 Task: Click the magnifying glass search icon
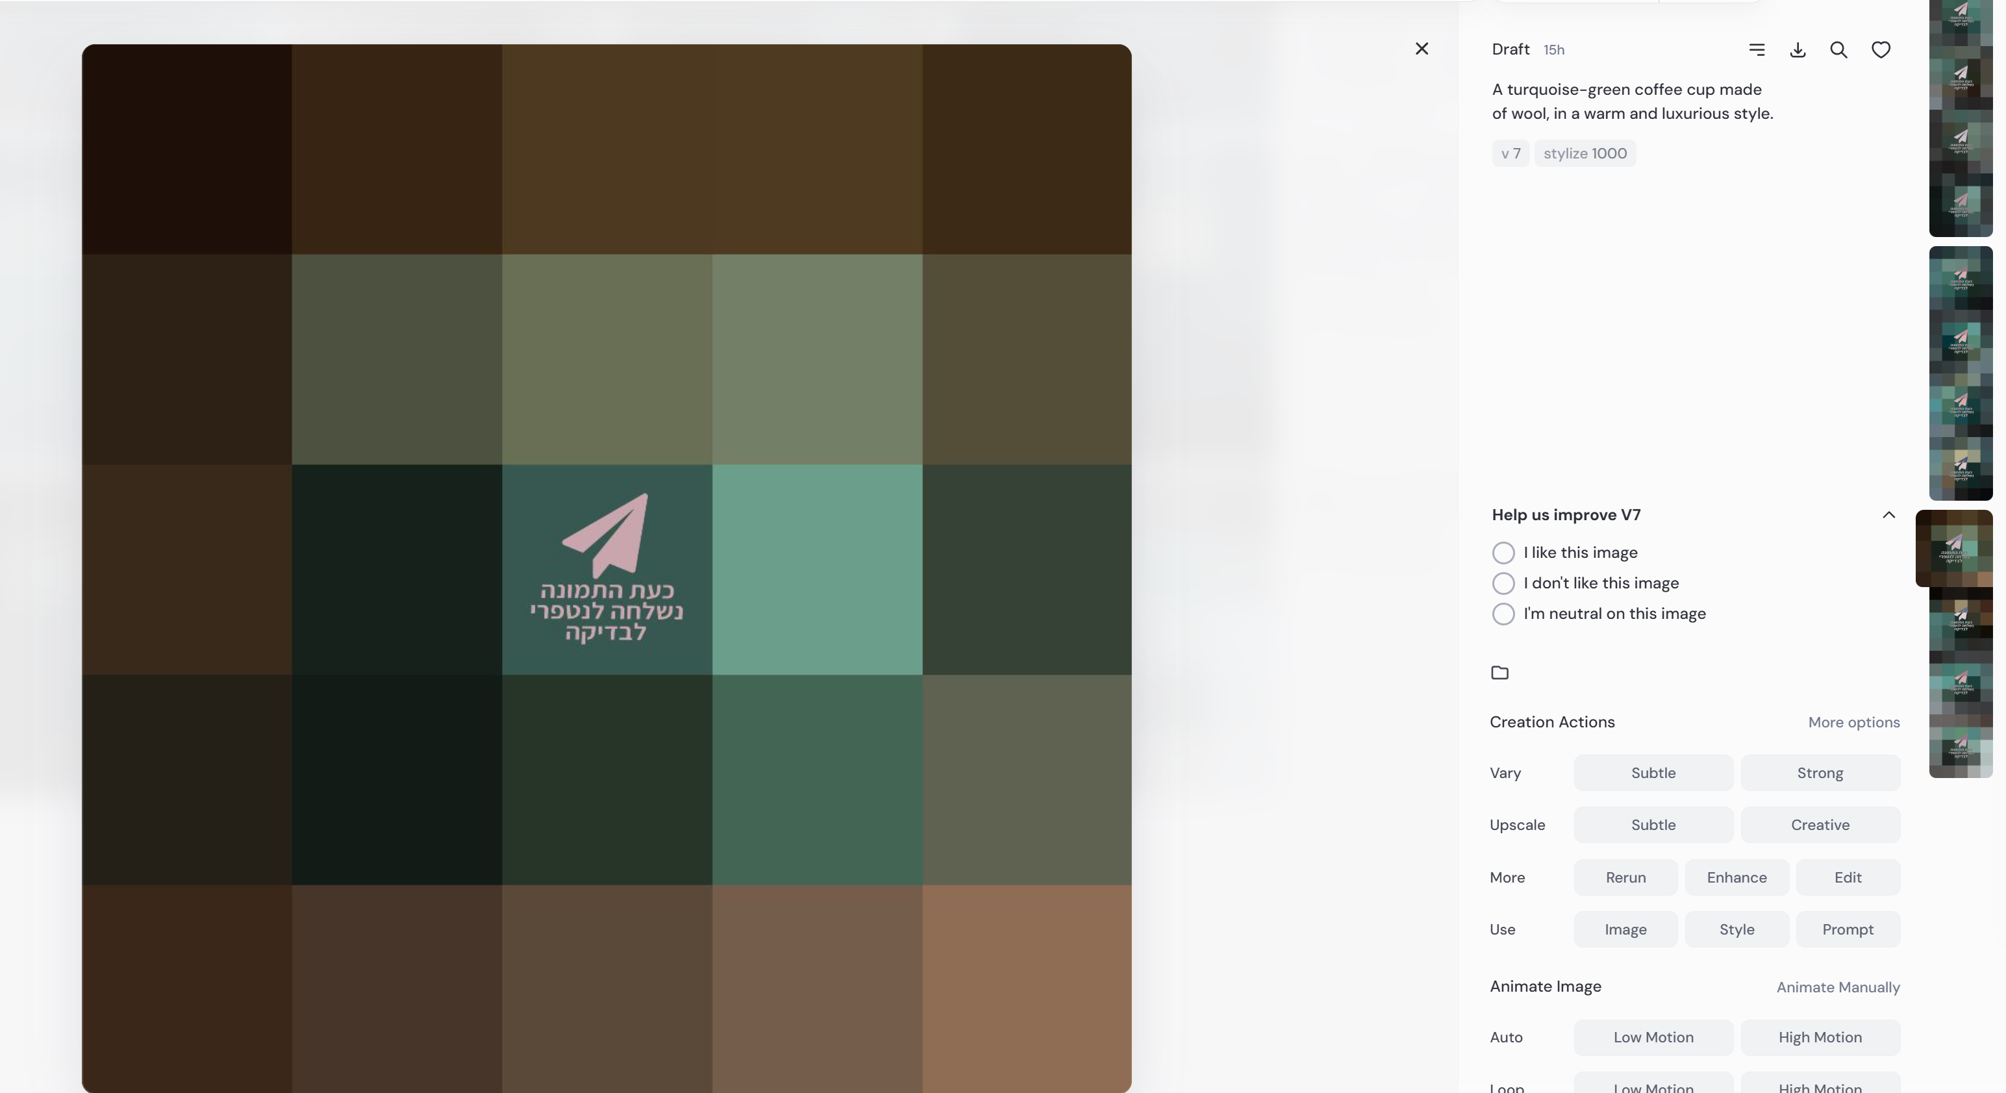(x=1838, y=50)
